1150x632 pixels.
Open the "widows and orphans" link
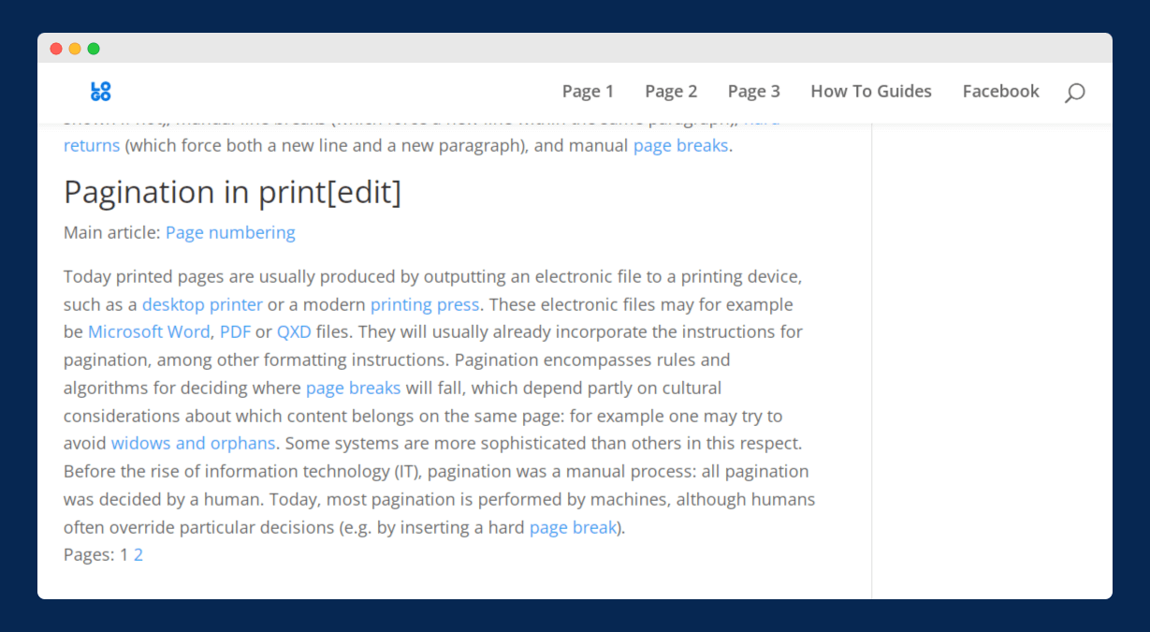(x=193, y=443)
